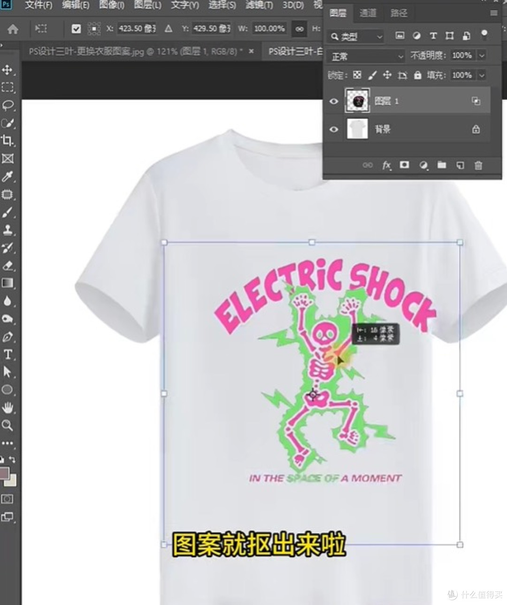This screenshot has height=605, width=507.
Task: Toggle the maintain aspect ratio link
Action: [299, 29]
